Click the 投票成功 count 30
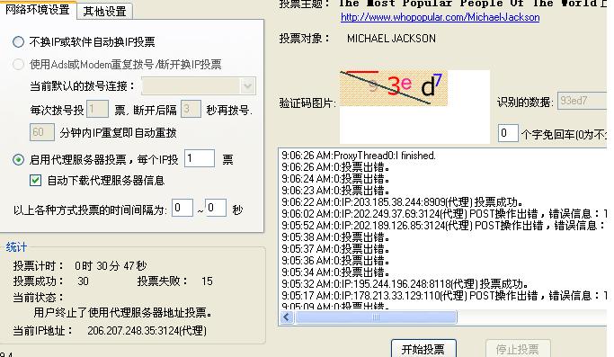This screenshot has height=357, width=614. pos(83,281)
